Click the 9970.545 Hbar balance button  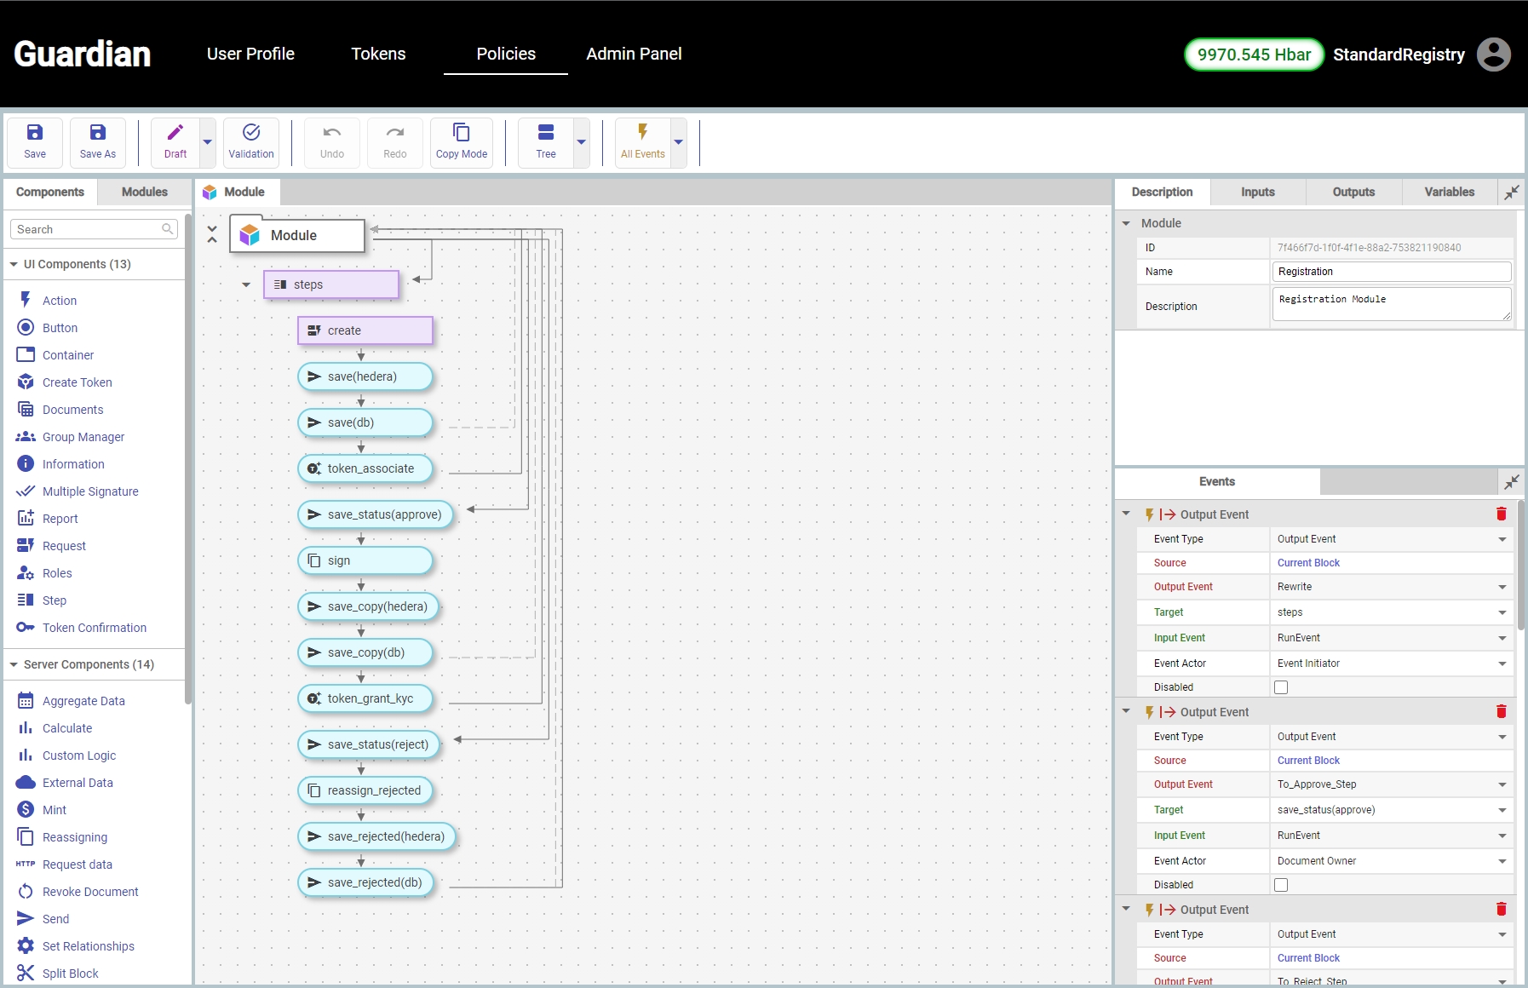click(1254, 55)
